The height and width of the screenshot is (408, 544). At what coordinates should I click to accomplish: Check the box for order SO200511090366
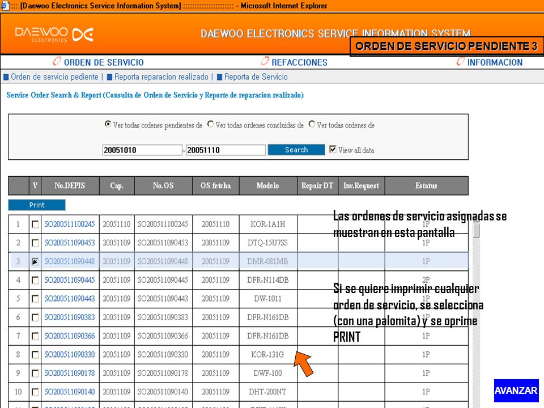(35, 336)
